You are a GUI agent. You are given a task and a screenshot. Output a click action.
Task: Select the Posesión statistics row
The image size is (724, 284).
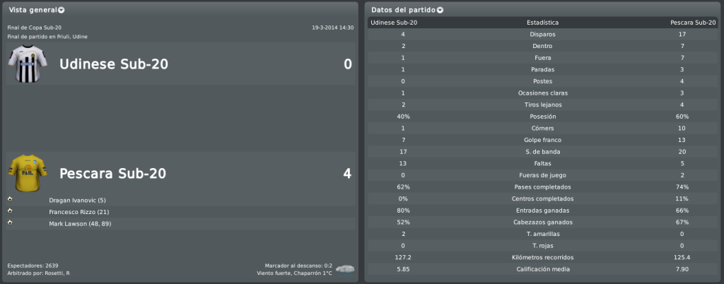(x=542, y=117)
